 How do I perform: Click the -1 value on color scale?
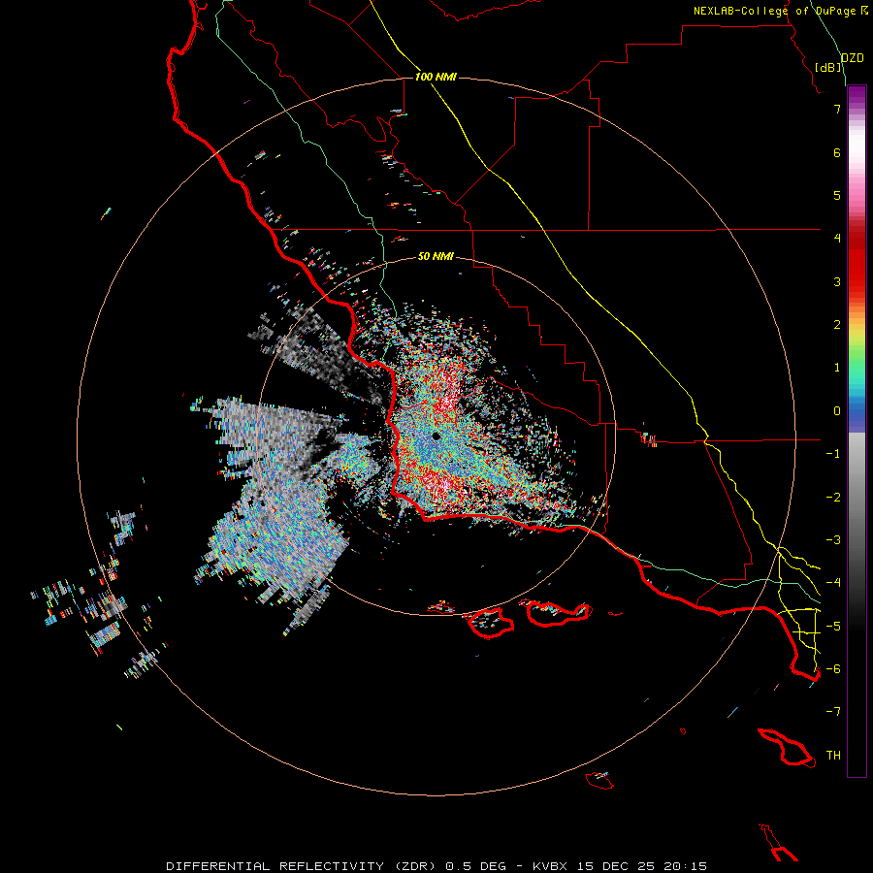[x=833, y=454]
